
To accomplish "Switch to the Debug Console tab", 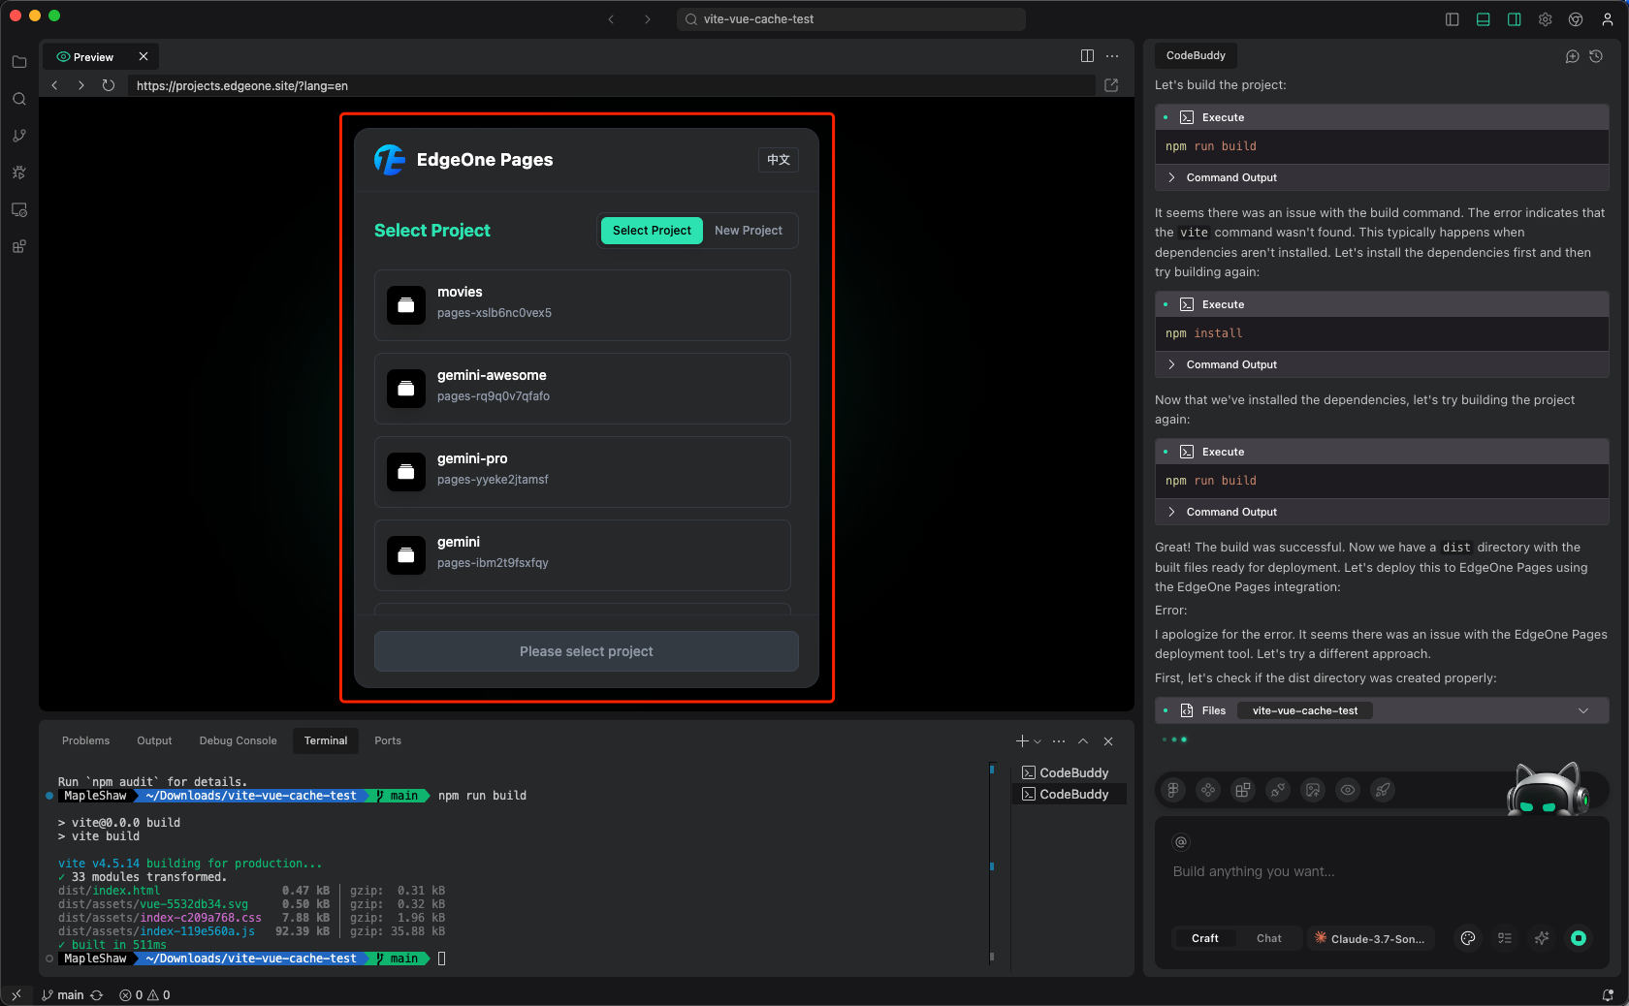I will (x=238, y=740).
